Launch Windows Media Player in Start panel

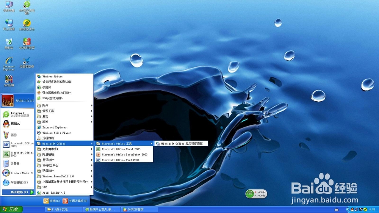17,173
